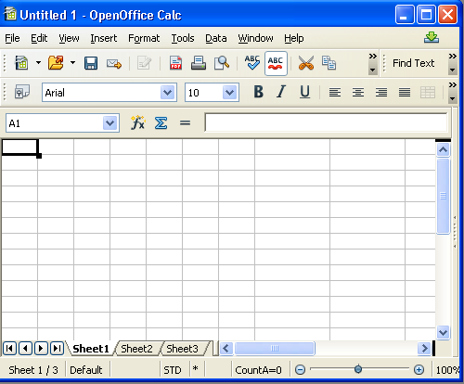Open Styles and Formatting icon

click(22, 92)
